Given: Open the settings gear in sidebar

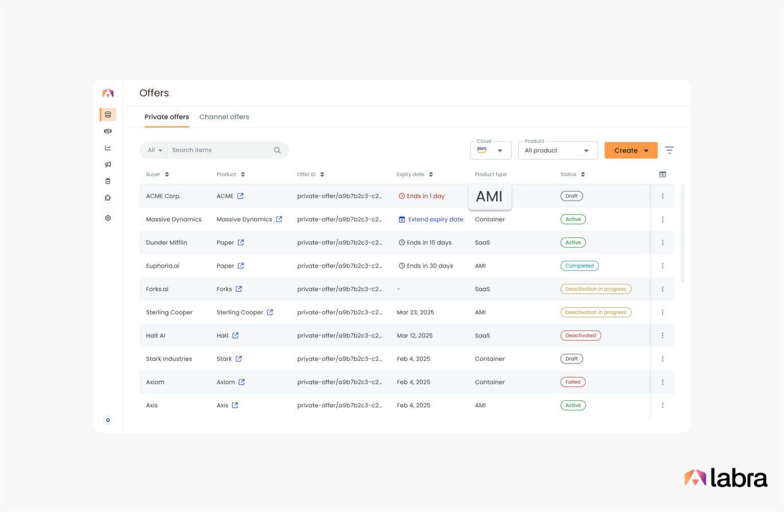Looking at the screenshot, I should tap(108, 217).
